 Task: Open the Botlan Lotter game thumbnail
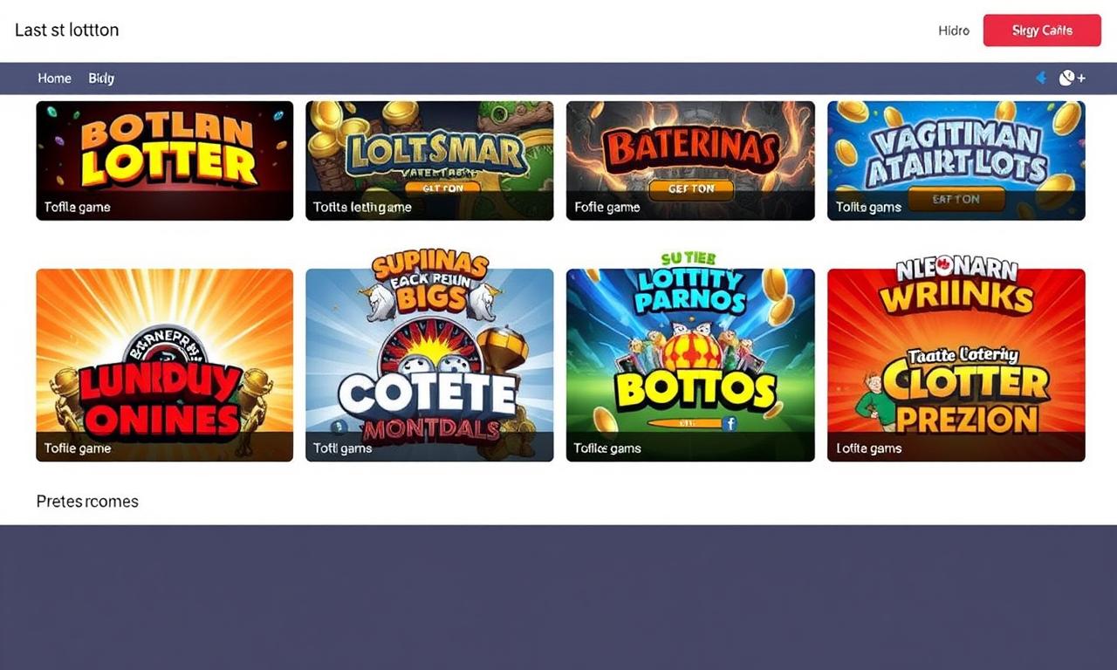point(164,161)
